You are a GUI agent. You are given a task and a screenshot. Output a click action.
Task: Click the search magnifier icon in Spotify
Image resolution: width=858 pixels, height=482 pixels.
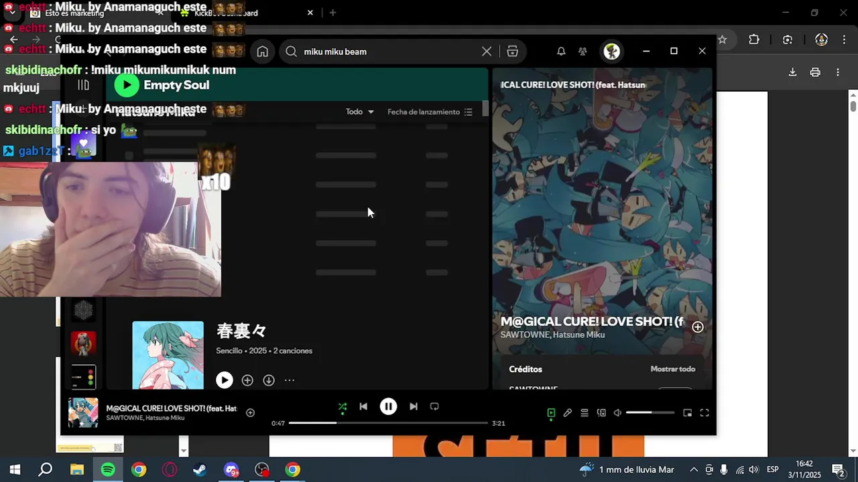click(291, 52)
